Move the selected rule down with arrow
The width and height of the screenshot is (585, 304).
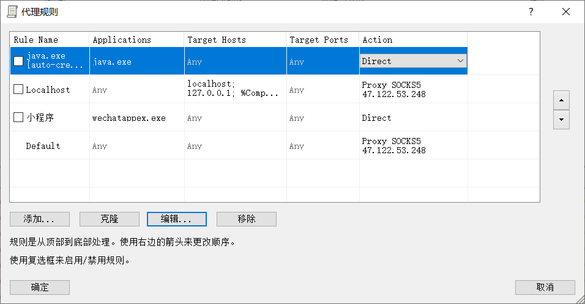pos(561,120)
